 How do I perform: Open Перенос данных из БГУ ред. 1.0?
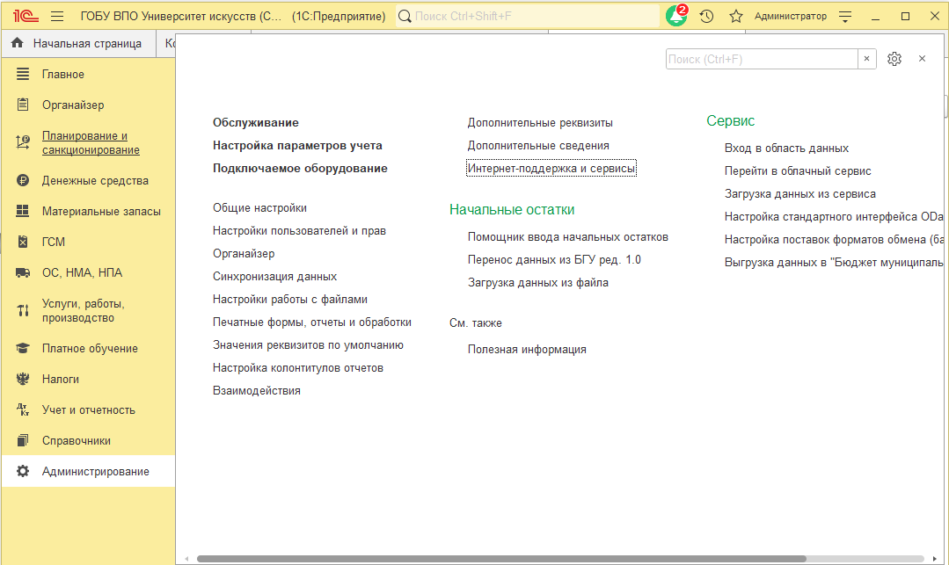pyautogui.click(x=554, y=259)
